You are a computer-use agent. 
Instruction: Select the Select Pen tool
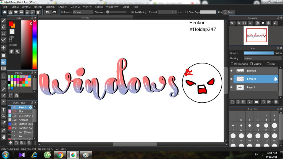click(x=3, y=95)
